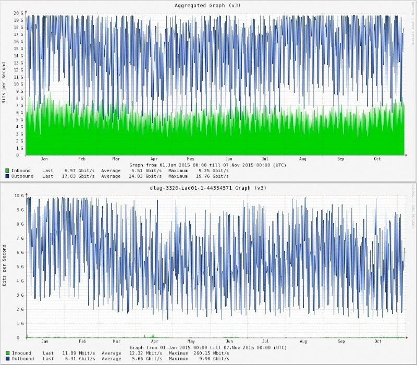Click the Inbound label in Aggregated graph legend
417x365 pixels.
pyautogui.click(x=21, y=171)
